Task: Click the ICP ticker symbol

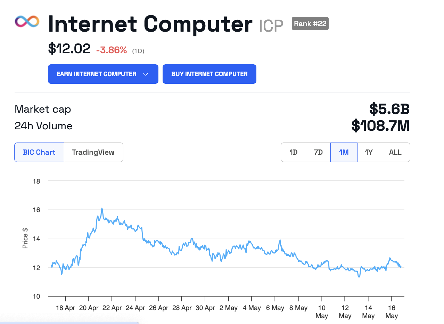Action: click(271, 26)
